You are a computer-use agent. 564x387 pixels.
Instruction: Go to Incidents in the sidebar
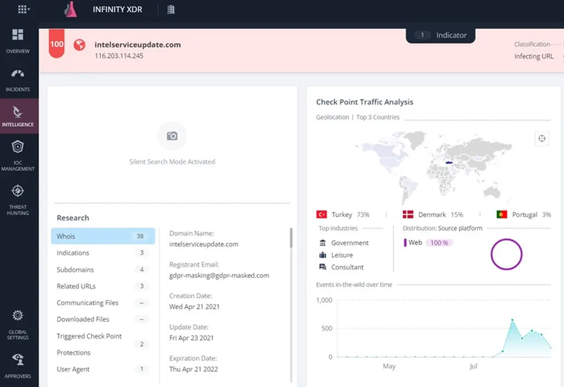coord(18,74)
